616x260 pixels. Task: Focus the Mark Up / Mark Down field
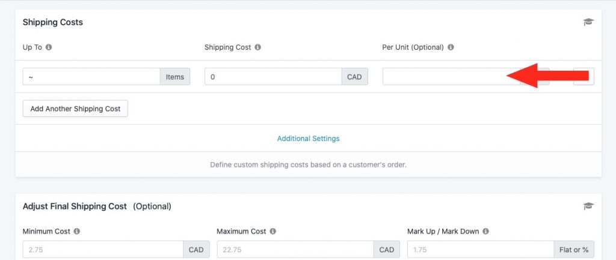(481, 249)
